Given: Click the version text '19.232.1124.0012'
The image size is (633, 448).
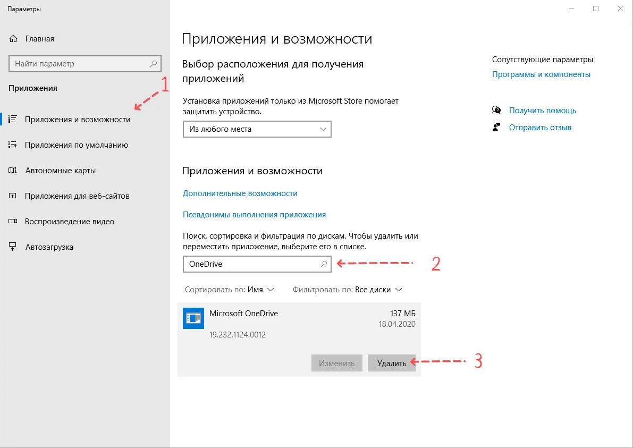Looking at the screenshot, I should (x=238, y=335).
